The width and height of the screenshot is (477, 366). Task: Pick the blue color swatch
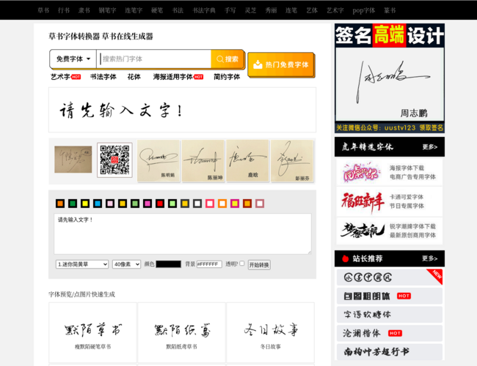(98, 203)
